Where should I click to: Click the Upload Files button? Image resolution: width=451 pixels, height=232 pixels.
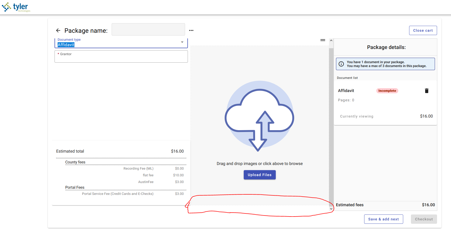click(x=259, y=175)
